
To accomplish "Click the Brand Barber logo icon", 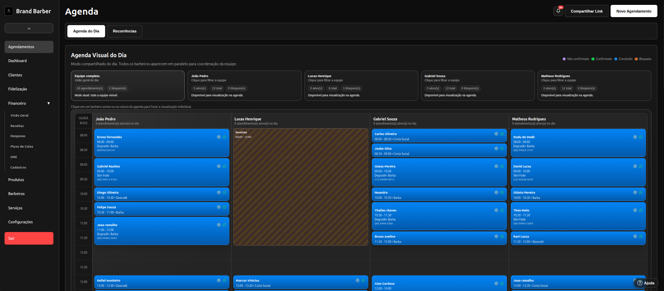I will click(x=9, y=11).
